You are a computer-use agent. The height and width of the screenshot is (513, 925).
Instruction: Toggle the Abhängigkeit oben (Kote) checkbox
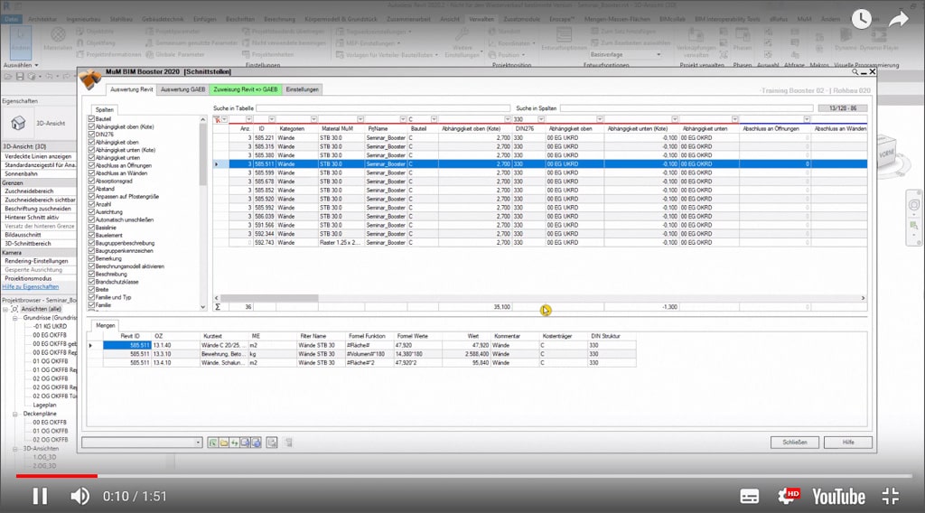[91, 126]
